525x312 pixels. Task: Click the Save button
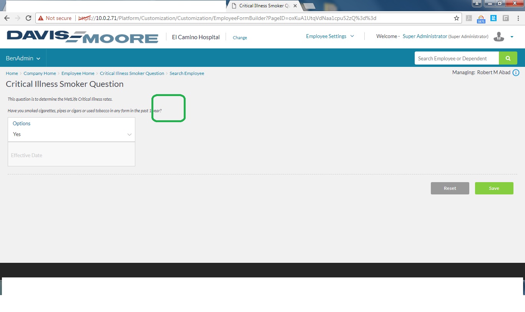[x=494, y=188]
